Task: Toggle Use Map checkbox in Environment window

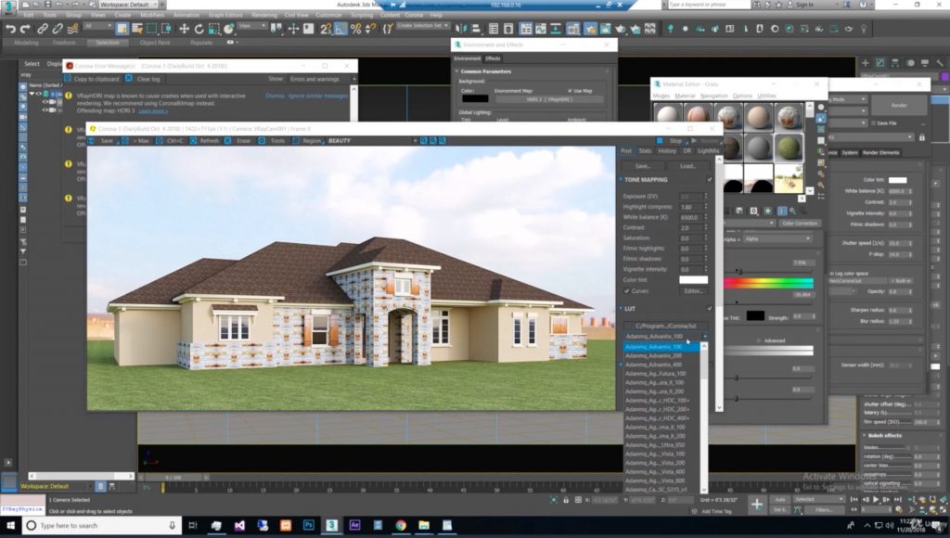Action: (570, 91)
